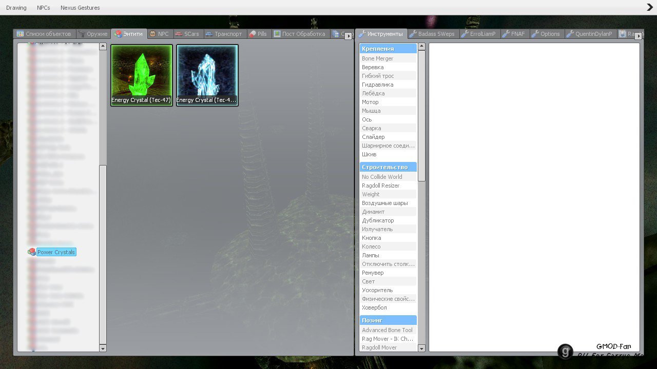Switch to the Пост Обработка tab
Viewport: 657px width, 369px height.
tap(300, 34)
